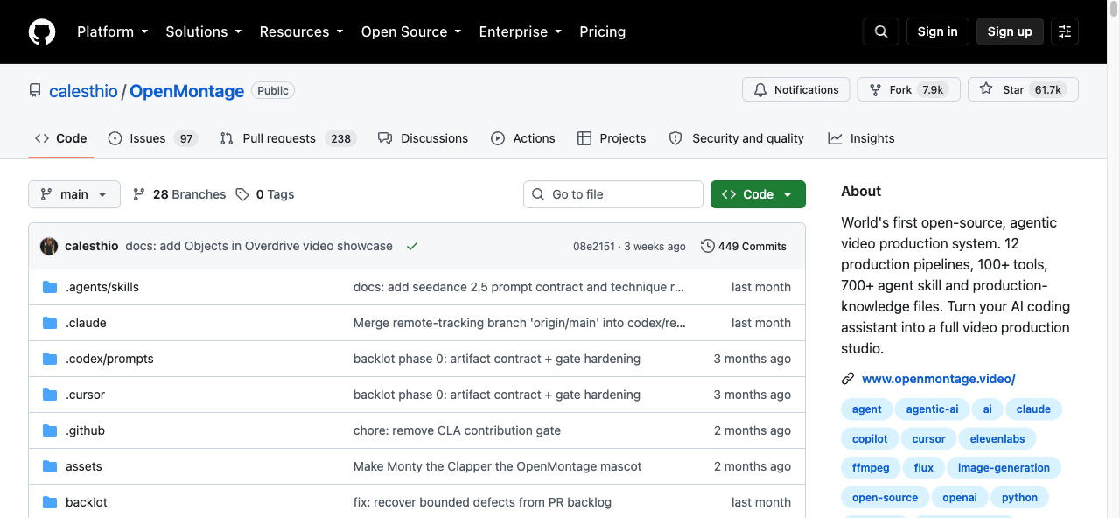The height and width of the screenshot is (518, 1120).
Task: Click the Sign up button
Action: 1010,31
